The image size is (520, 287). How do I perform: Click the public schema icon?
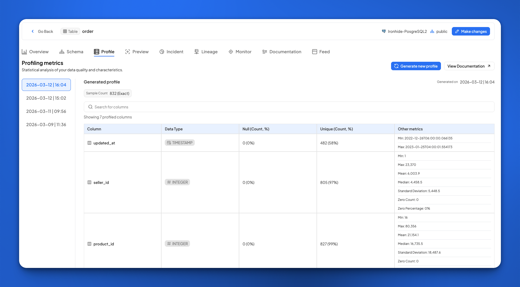click(432, 31)
